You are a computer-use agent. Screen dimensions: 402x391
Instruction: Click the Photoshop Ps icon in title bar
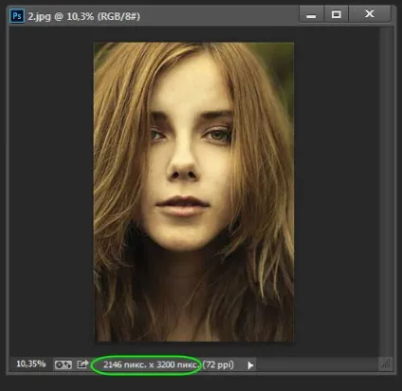coord(17,16)
